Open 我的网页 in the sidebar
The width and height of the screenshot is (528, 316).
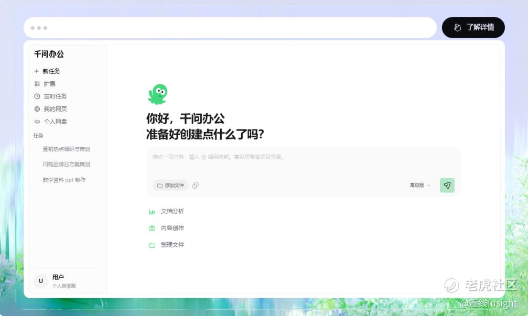[55, 109]
